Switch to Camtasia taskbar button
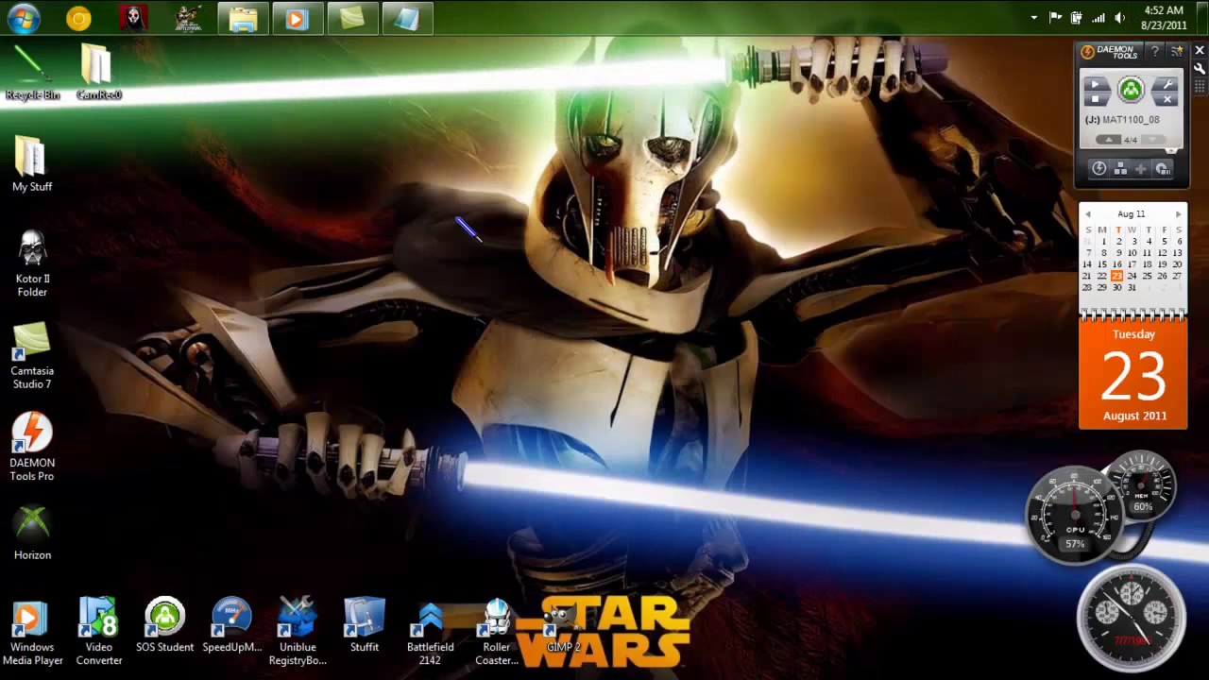This screenshot has height=680, width=1209. point(352,18)
